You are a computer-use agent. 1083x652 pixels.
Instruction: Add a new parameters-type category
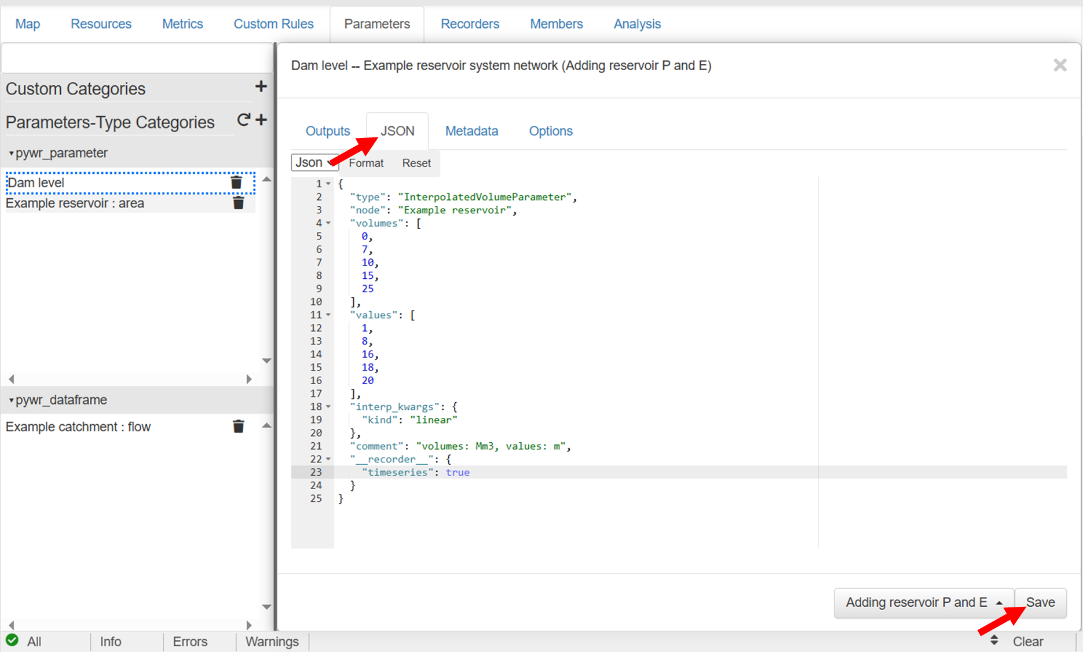(x=261, y=120)
